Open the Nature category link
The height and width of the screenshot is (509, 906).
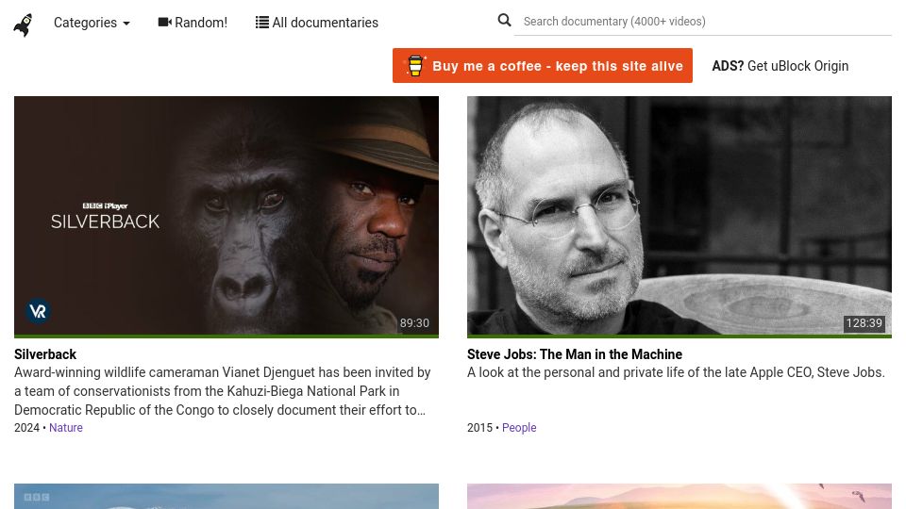(66, 428)
